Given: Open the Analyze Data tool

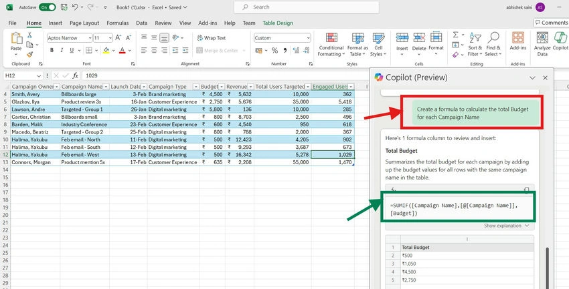Looking at the screenshot, I should click(x=542, y=45).
